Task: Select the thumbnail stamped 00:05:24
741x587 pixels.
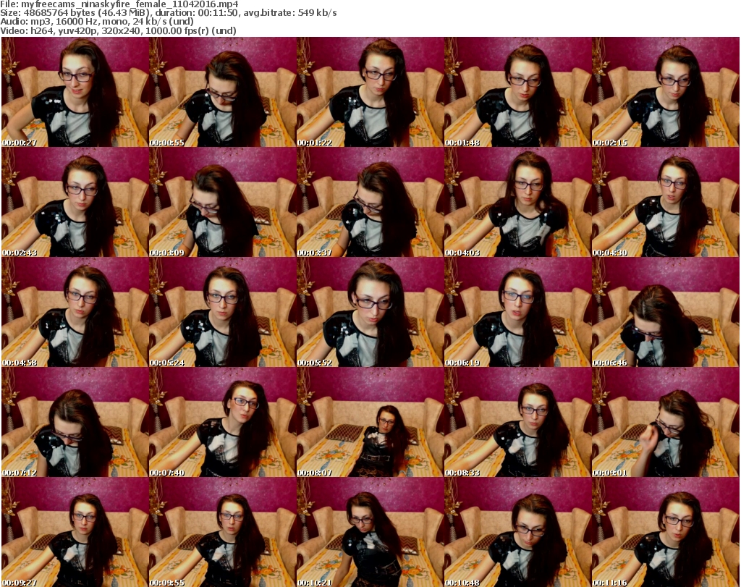Action: 223,313
